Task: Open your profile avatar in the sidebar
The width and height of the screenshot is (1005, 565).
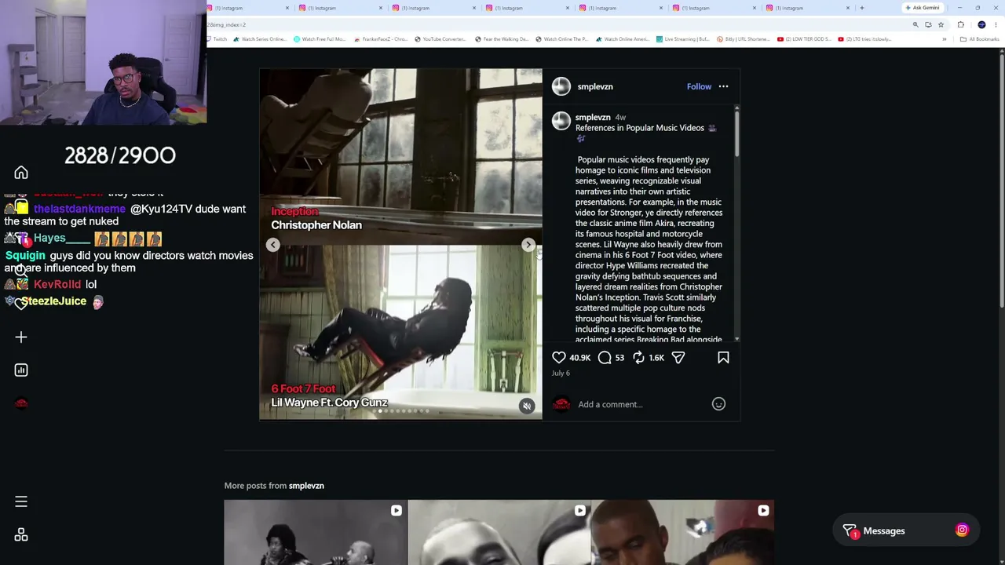Action: coord(21,403)
